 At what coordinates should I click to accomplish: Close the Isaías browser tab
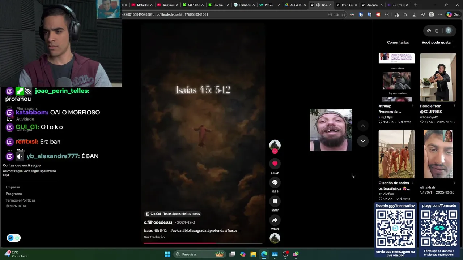330,5
